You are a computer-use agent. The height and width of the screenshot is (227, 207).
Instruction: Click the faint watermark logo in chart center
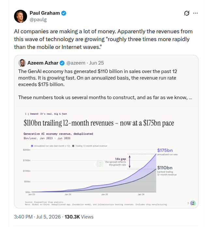point(99,164)
